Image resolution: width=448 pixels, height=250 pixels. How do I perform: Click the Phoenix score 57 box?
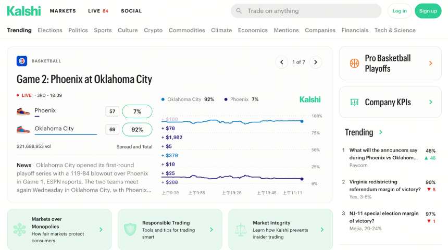(x=113, y=111)
